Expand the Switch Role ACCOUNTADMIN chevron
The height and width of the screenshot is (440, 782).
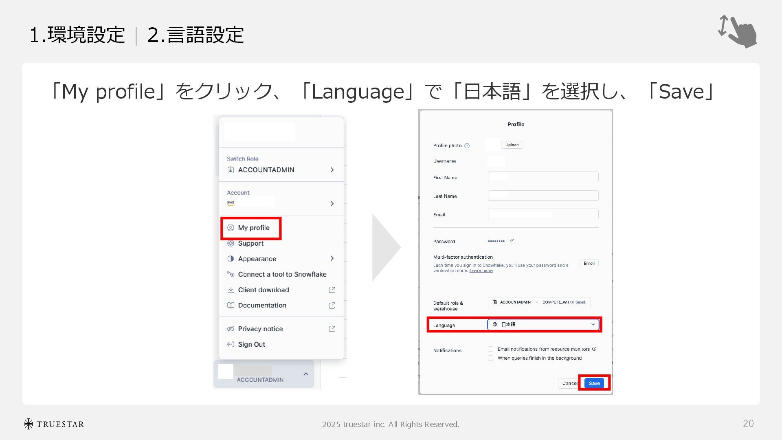(x=332, y=170)
